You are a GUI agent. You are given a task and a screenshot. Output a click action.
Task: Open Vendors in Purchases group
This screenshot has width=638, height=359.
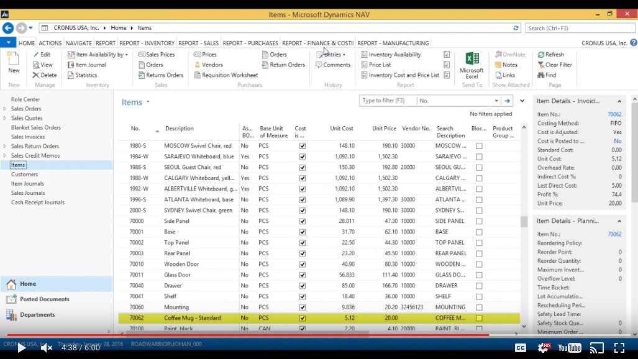click(208, 65)
